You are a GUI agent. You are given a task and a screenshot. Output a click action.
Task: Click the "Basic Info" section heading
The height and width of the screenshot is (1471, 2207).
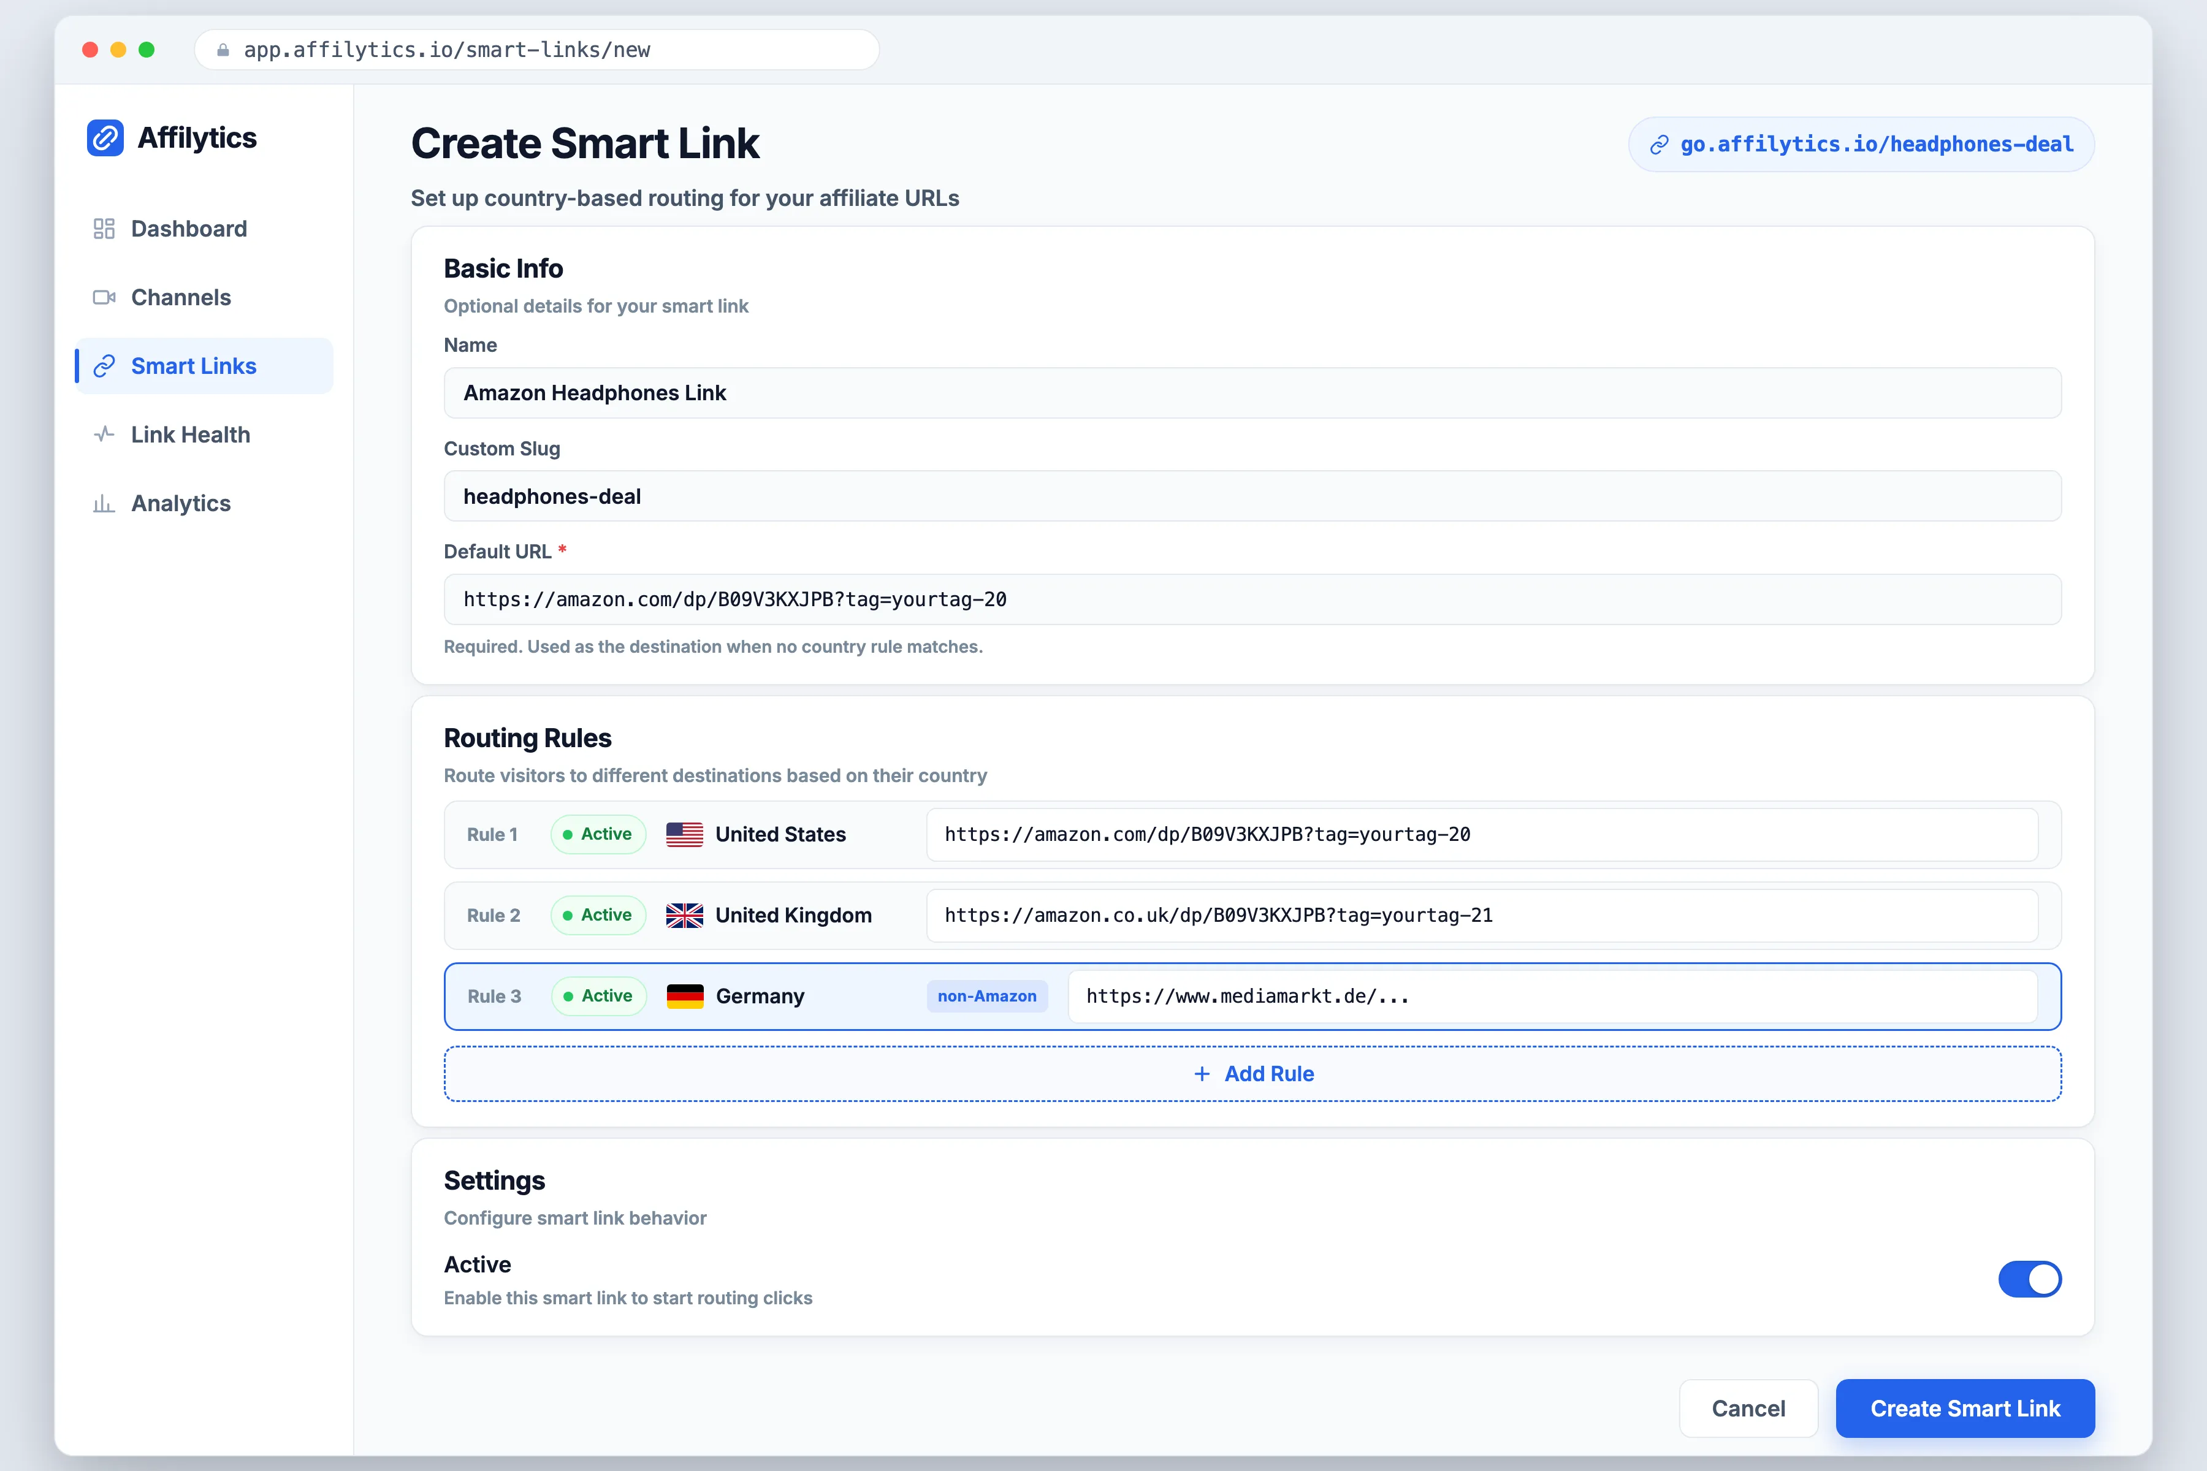coord(504,269)
